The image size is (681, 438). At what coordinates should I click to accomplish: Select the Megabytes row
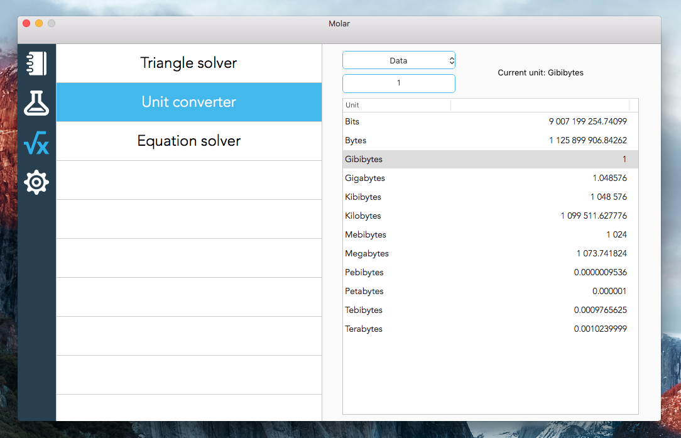tap(490, 253)
